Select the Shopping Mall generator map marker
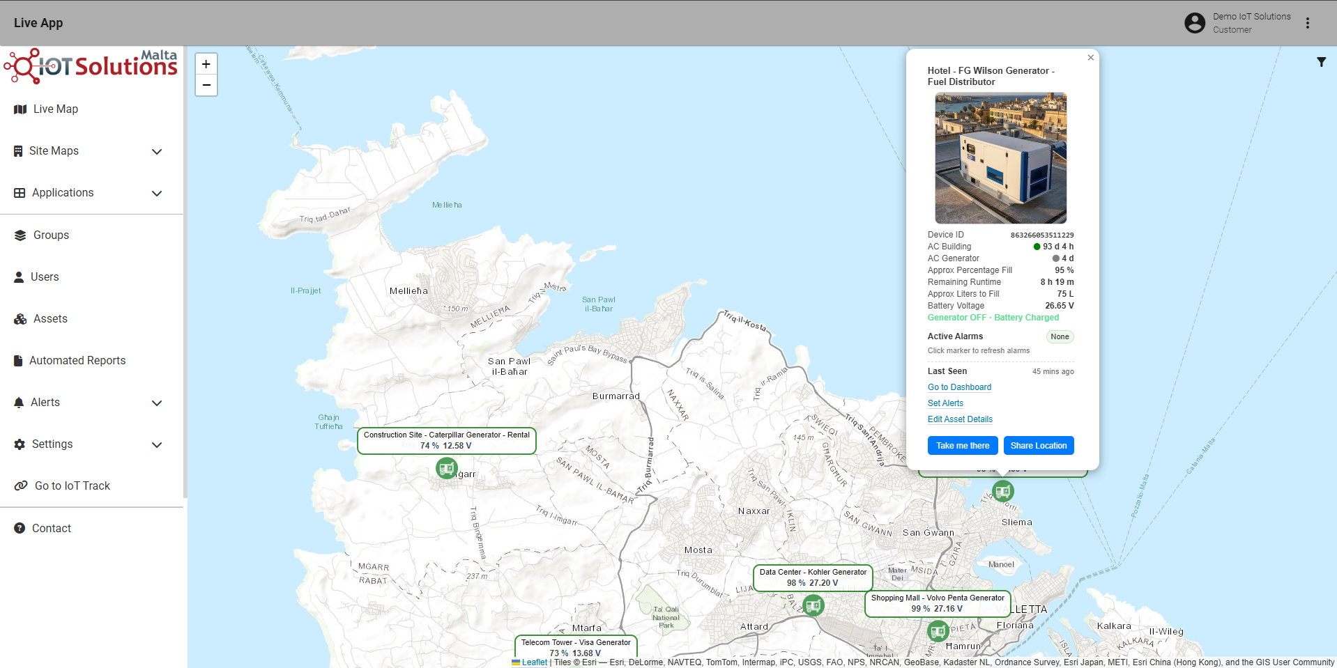Screen dimensions: 1337x668 (x=938, y=631)
